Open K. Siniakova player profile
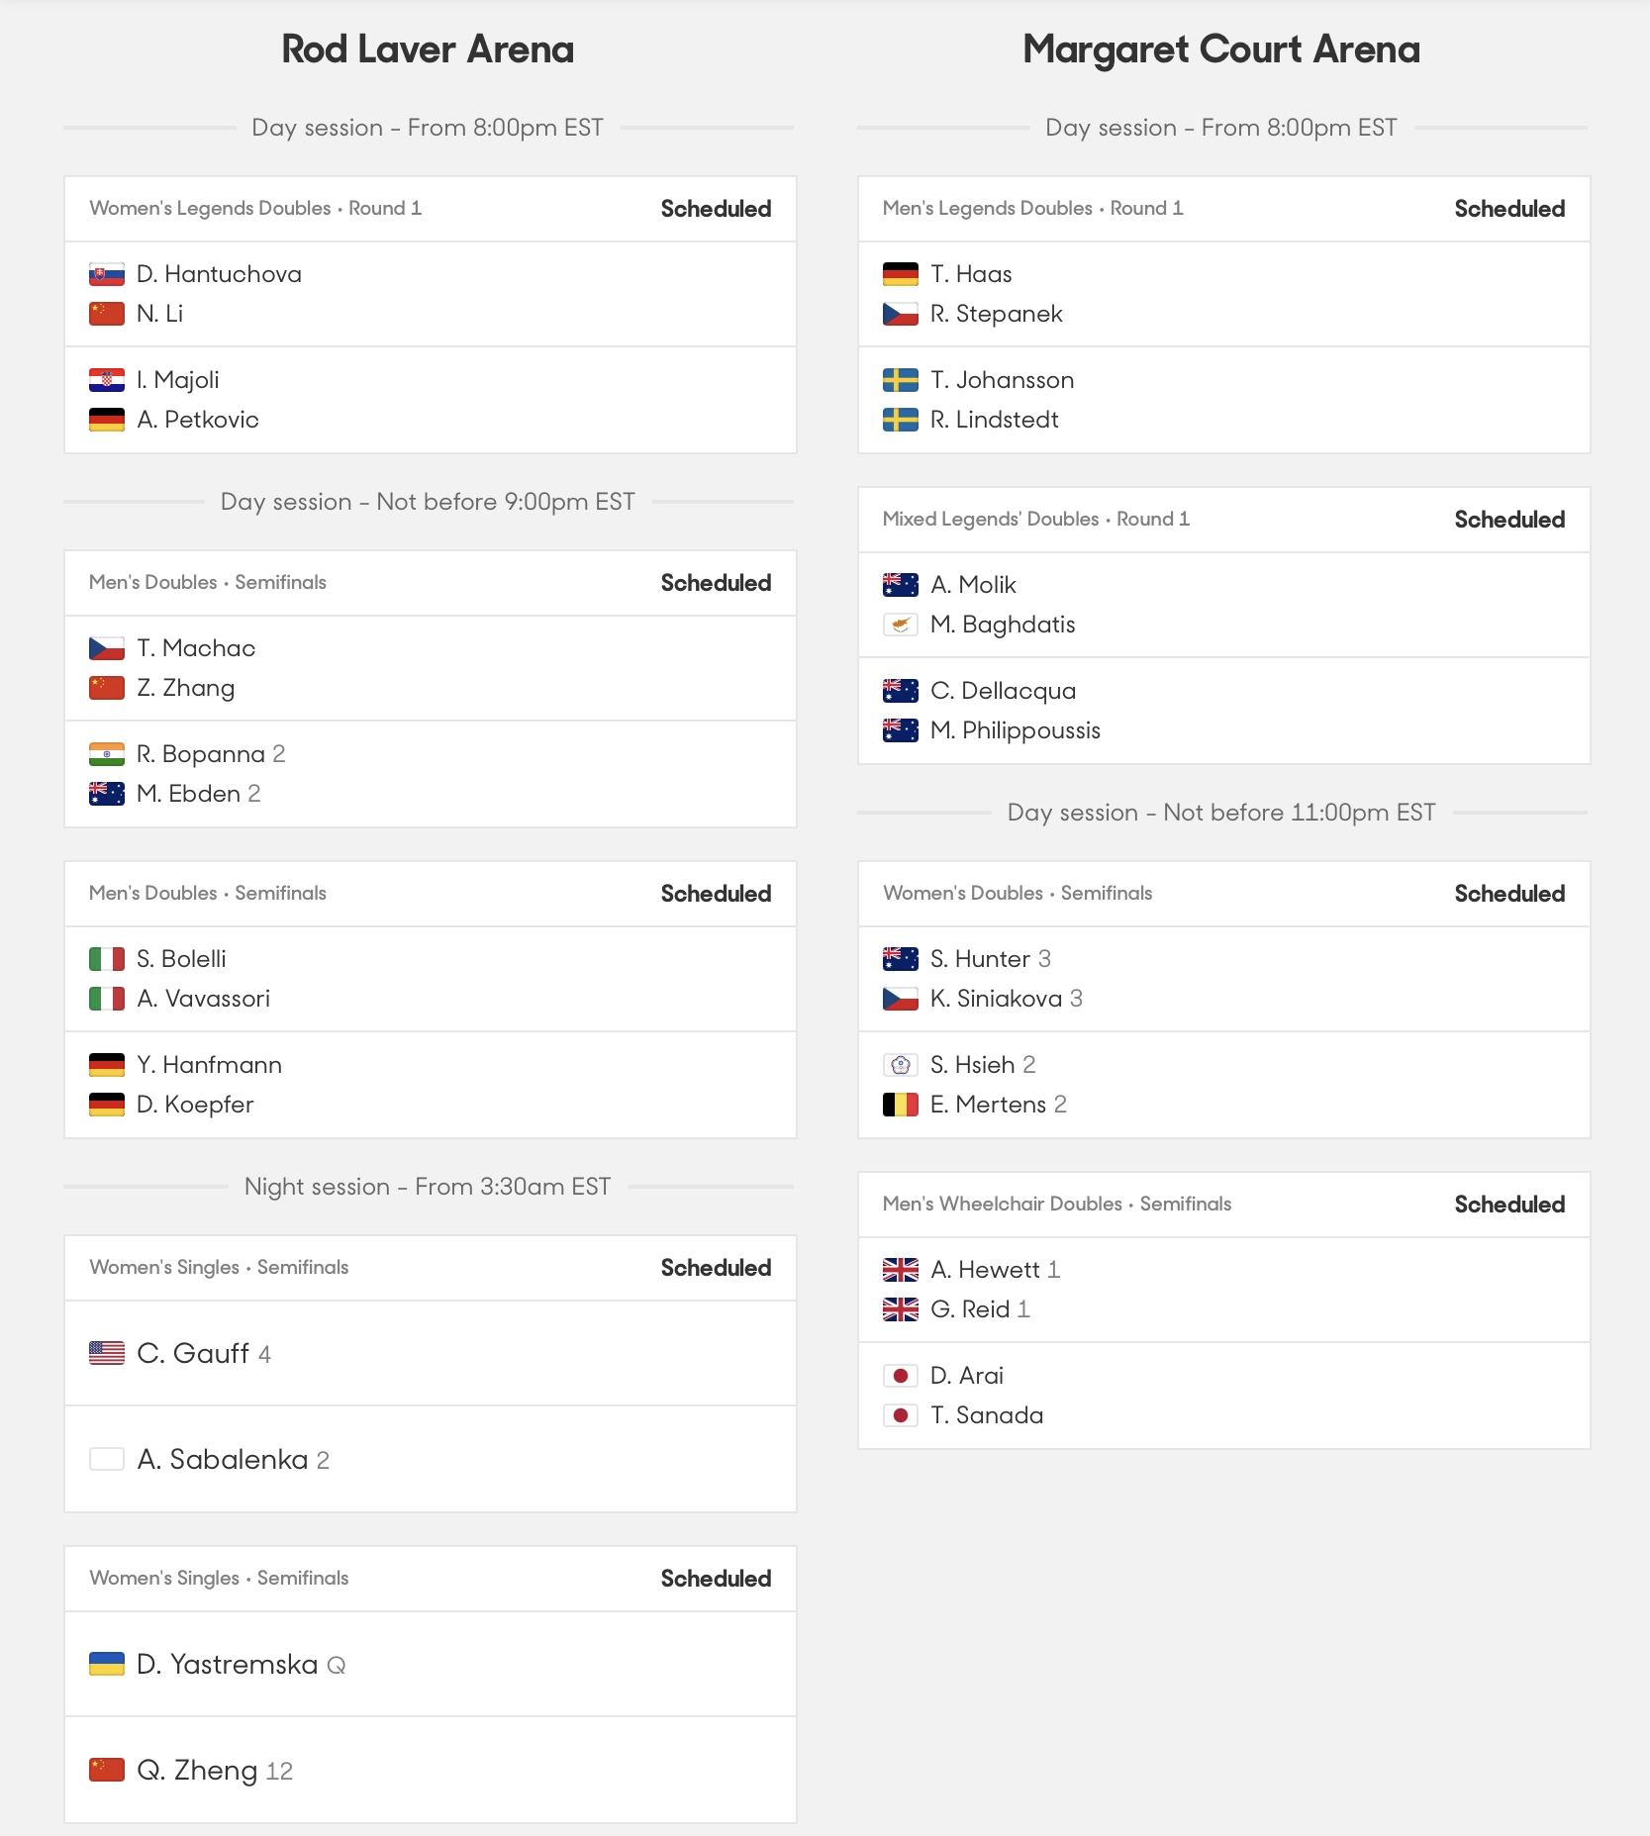This screenshot has height=1836, width=1650. [x=996, y=999]
